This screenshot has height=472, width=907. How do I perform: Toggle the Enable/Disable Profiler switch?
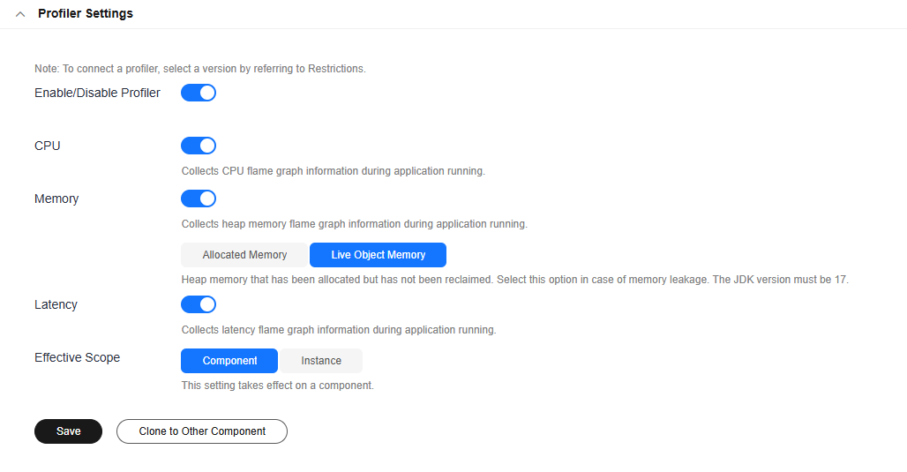199,93
